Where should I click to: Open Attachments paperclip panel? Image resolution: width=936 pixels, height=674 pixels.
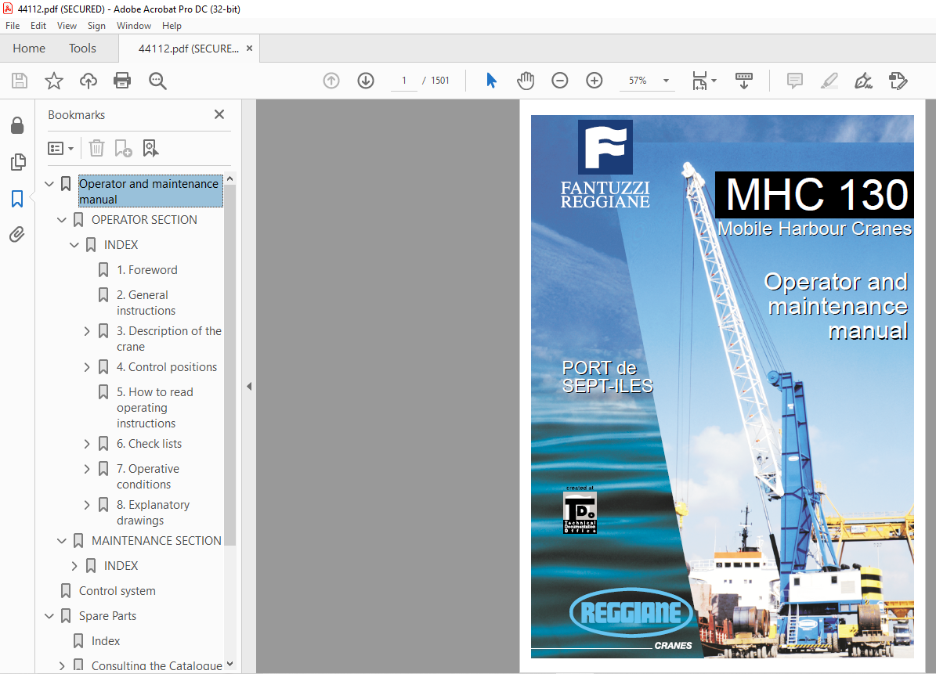pyautogui.click(x=17, y=234)
